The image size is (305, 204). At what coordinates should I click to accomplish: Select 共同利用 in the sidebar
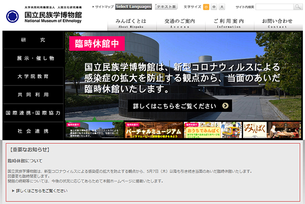point(33,95)
